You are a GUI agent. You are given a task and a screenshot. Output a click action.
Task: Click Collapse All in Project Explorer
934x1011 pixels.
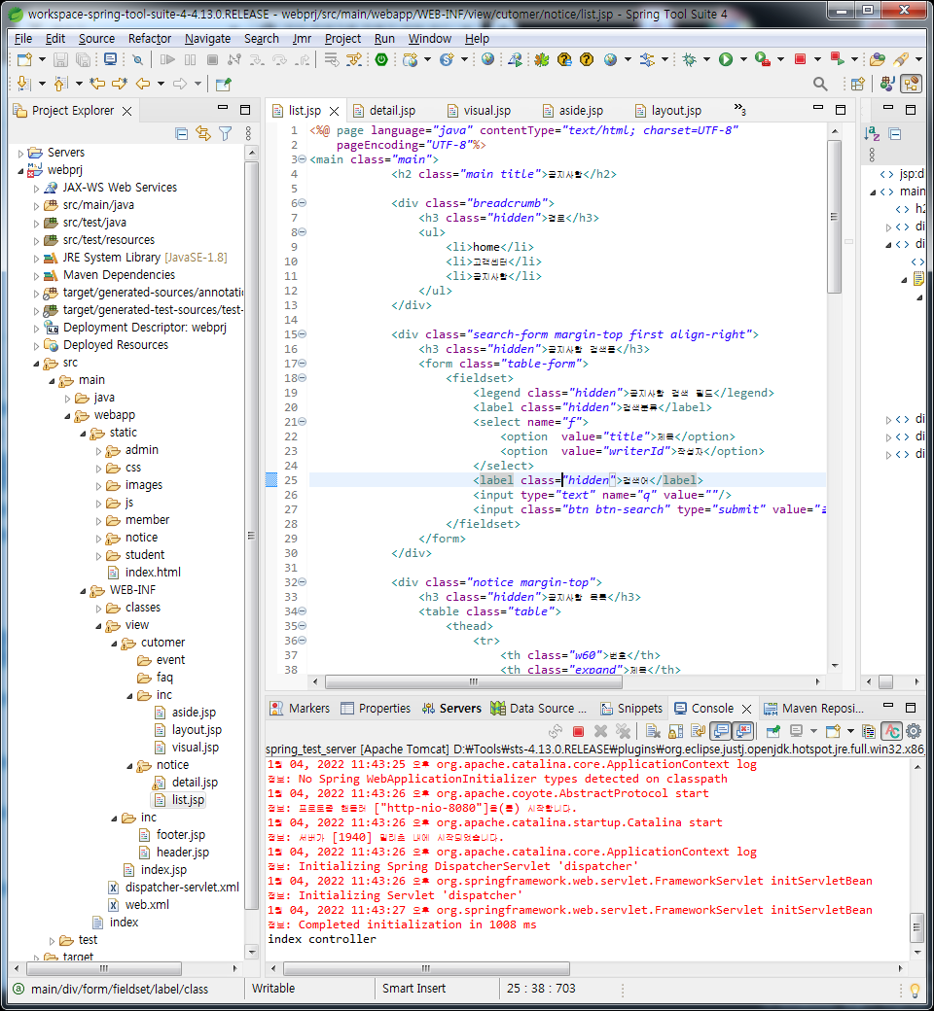(182, 133)
